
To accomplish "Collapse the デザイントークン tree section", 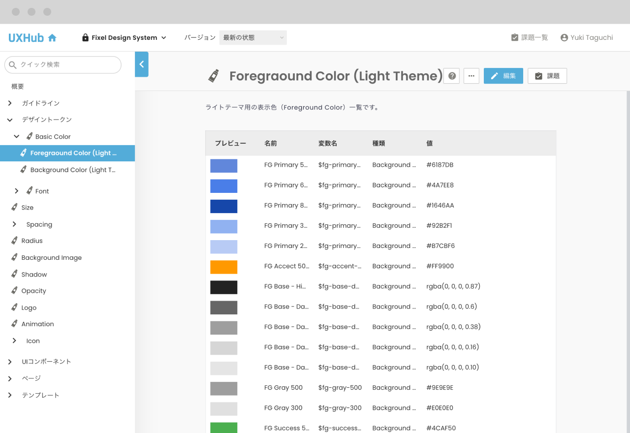I will click(x=10, y=120).
